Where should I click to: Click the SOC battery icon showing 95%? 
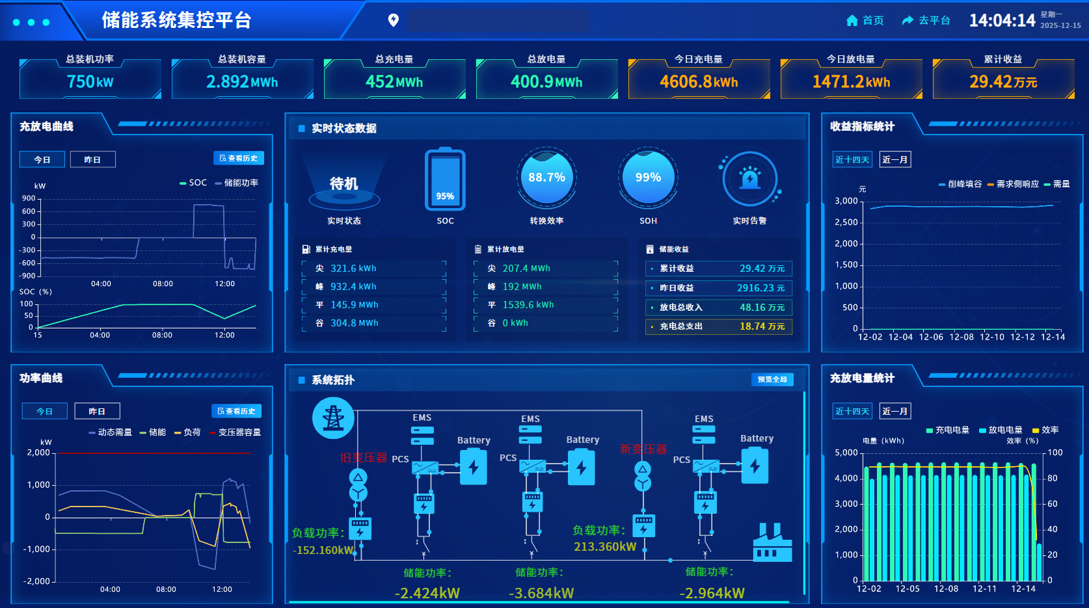point(445,180)
